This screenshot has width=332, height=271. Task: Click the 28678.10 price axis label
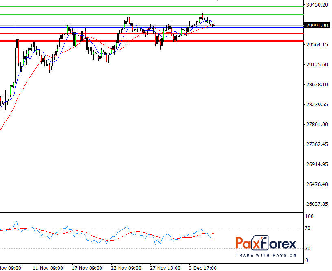coord(317,84)
